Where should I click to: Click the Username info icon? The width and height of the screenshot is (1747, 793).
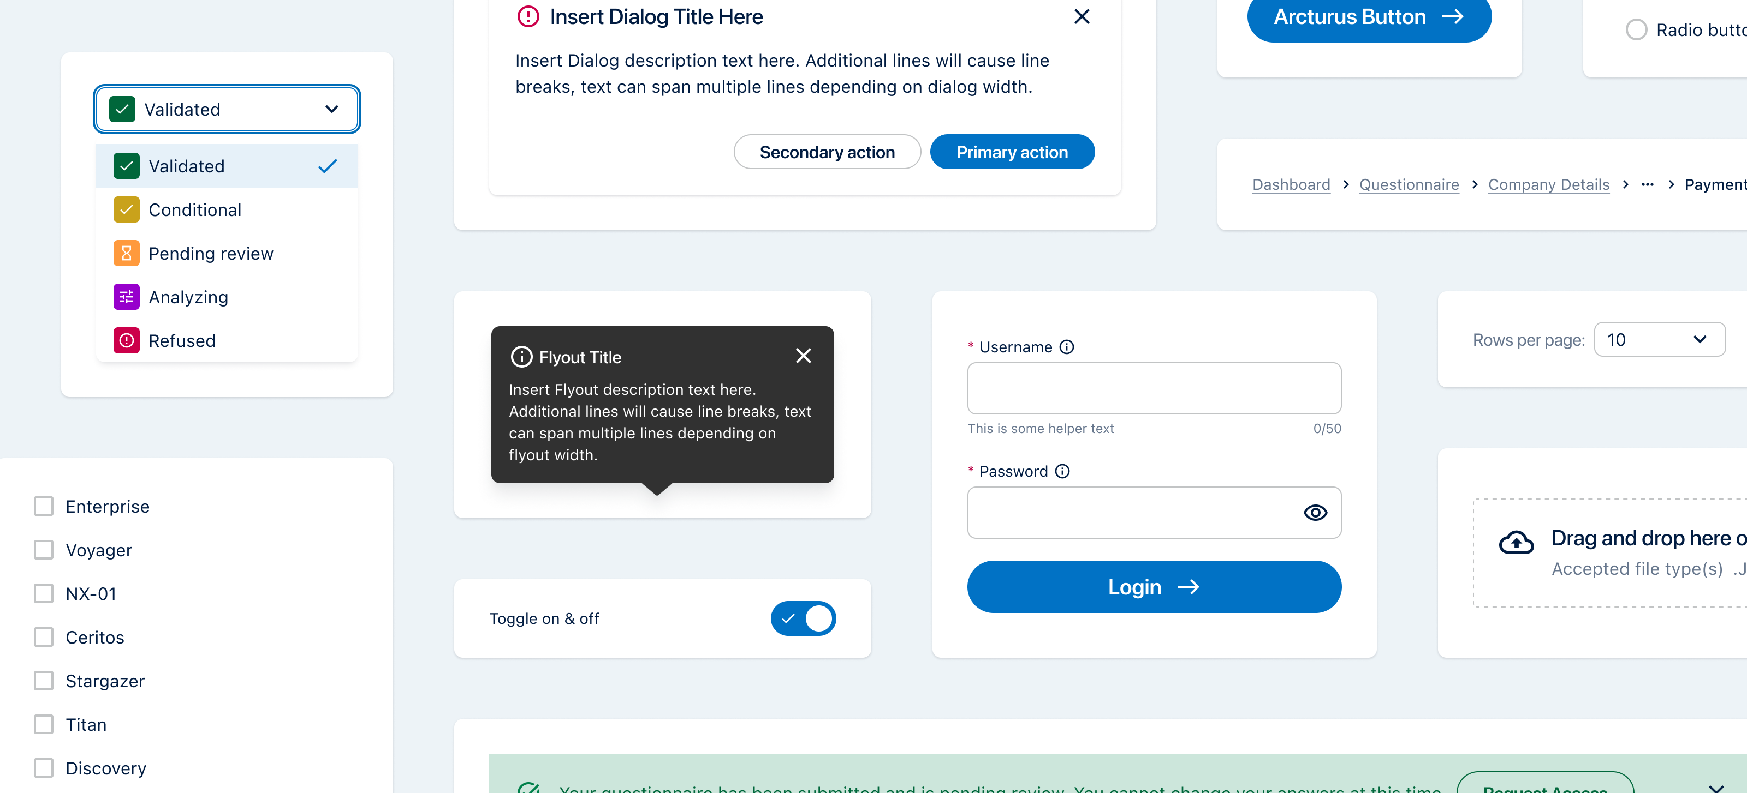1067,347
